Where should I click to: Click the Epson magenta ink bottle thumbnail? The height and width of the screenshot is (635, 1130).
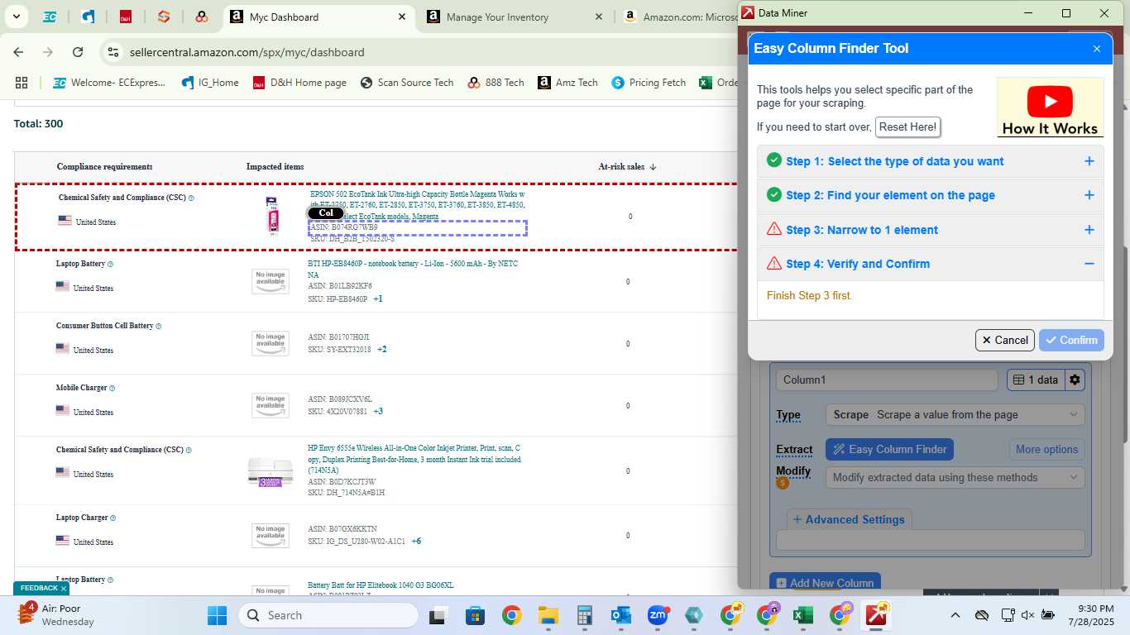point(271,217)
